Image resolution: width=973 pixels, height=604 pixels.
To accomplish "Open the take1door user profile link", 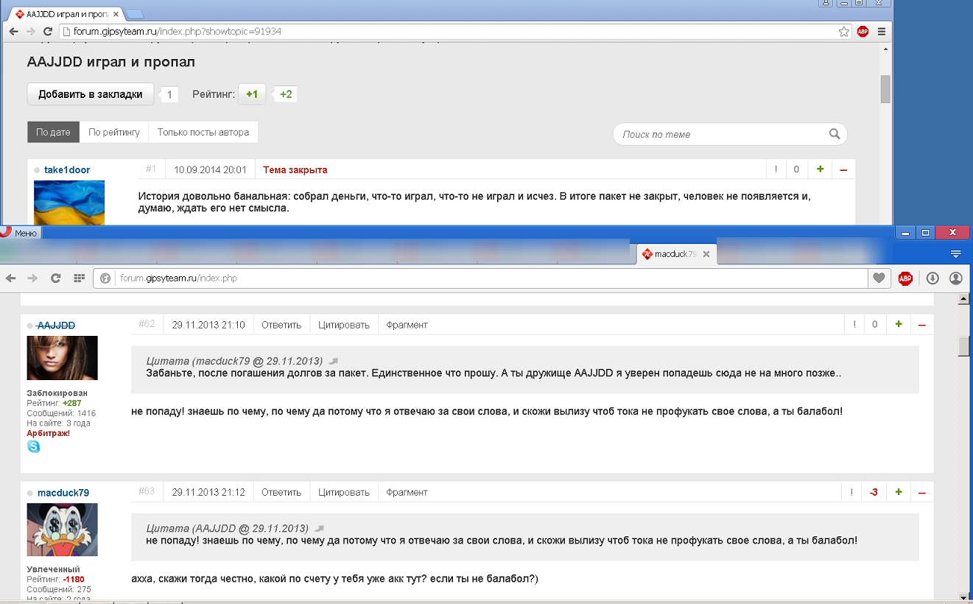I will click(x=67, y=169).
